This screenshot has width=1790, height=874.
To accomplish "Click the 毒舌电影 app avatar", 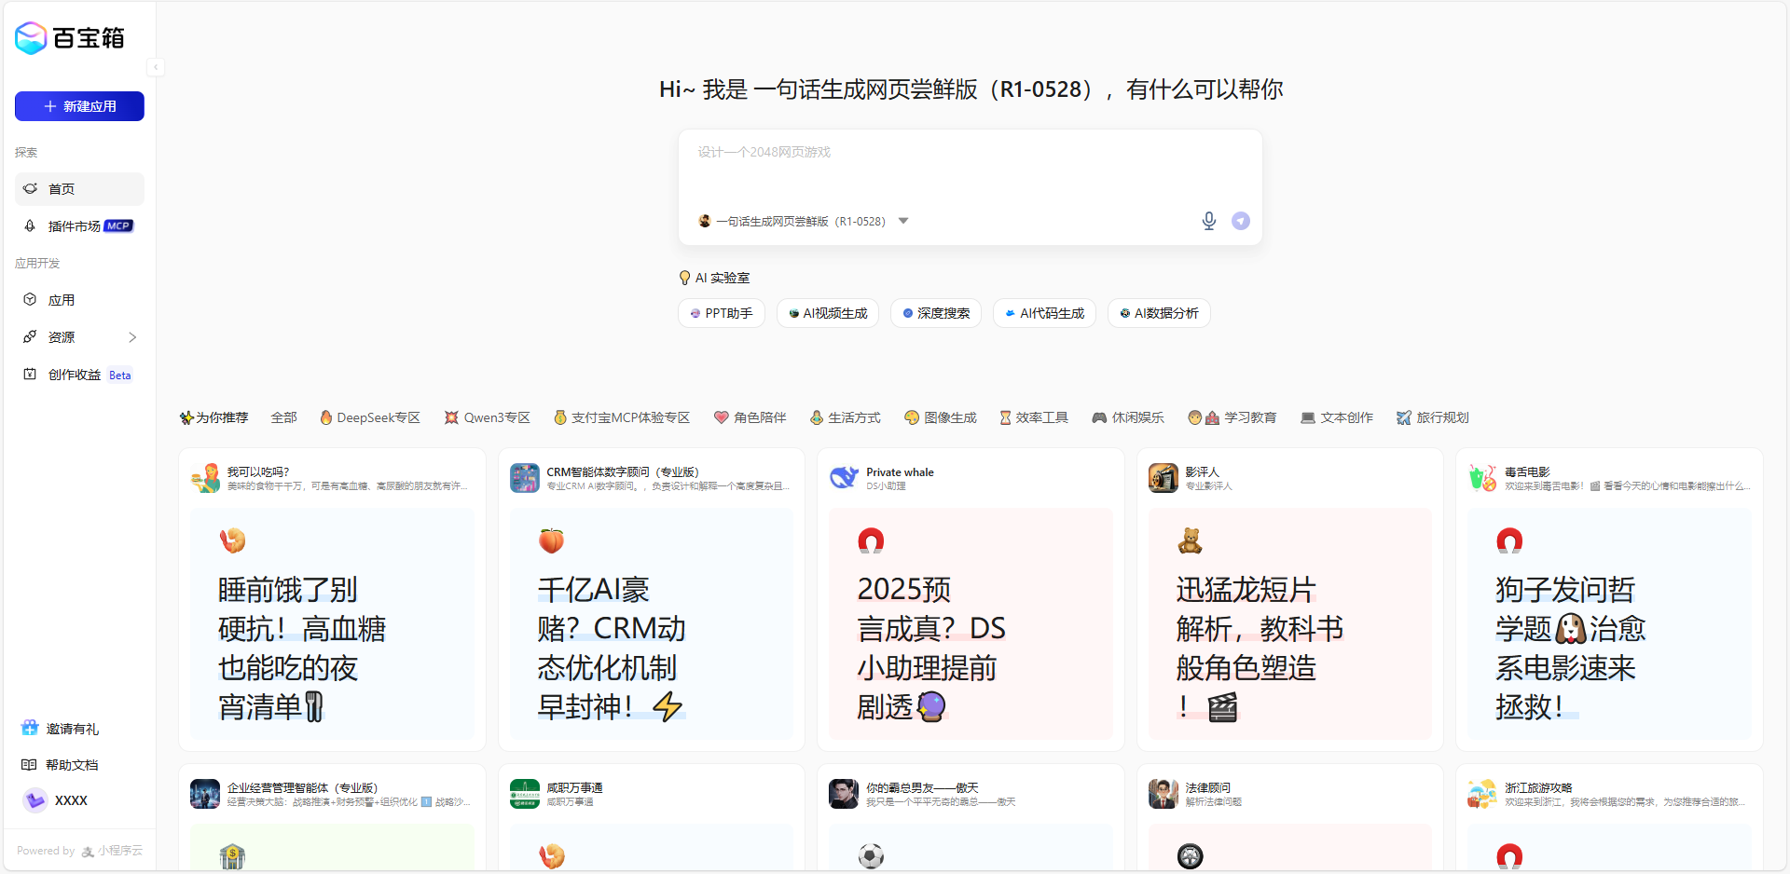I will (1482, 478).
